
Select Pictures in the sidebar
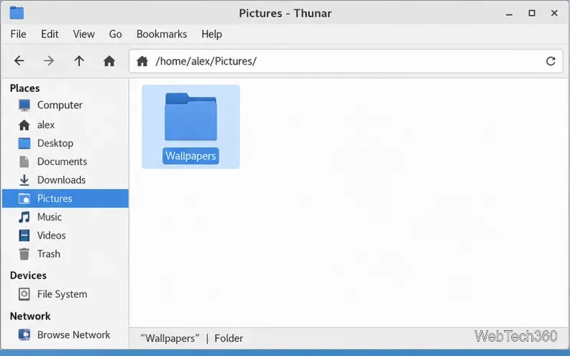click(x=65, y=199)
